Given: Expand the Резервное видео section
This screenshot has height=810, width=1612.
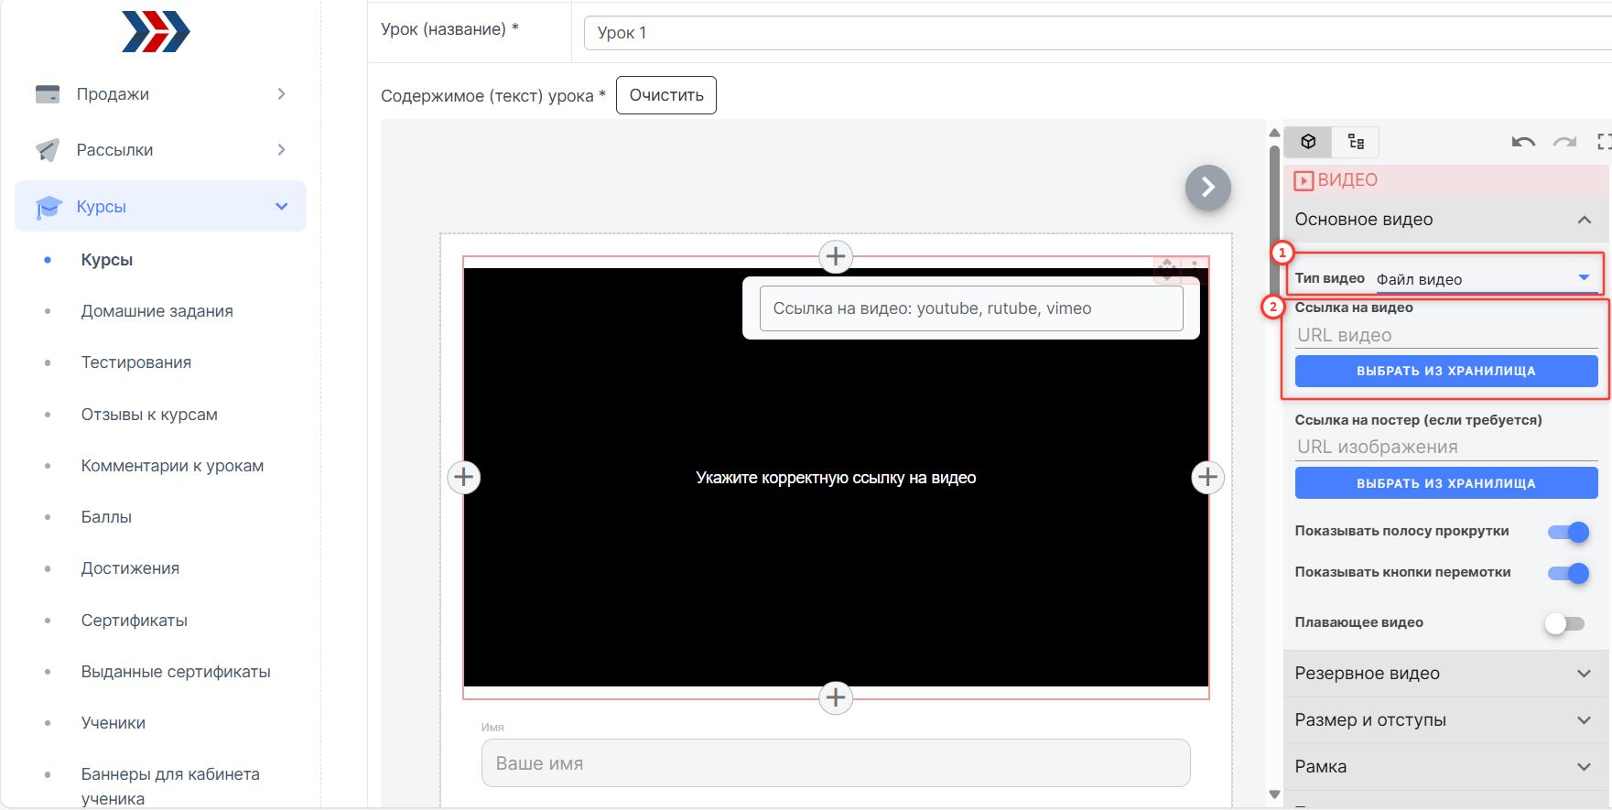Looking at the screenshot, I should click(1444, 674).
